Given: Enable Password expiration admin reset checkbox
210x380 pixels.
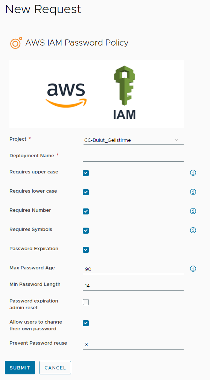Looking at the screenshot, I should (86, 302).
